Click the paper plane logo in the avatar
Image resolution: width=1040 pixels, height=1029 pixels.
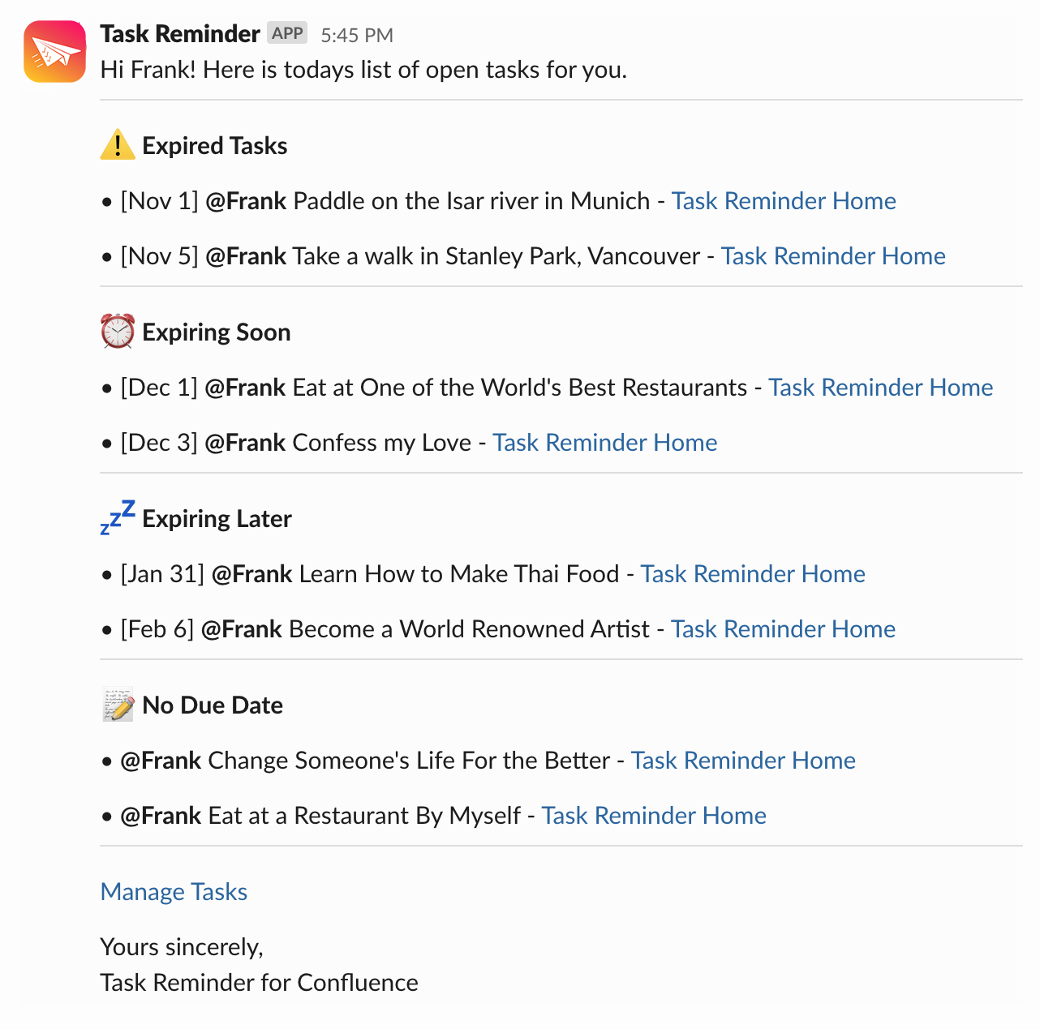[54, 51]
